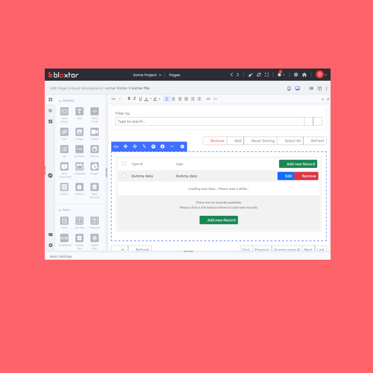Remove the Div with its X icon
Viewport: 373px width, 373px height.
(182, 146)
